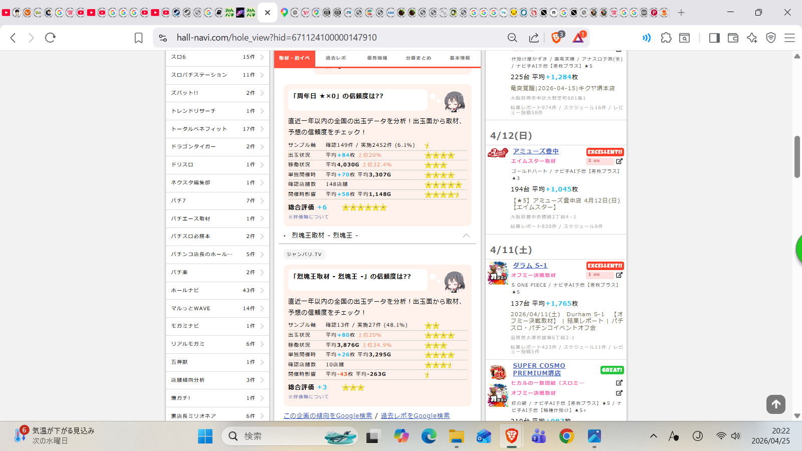Select the 基本情報 tab

460,58
